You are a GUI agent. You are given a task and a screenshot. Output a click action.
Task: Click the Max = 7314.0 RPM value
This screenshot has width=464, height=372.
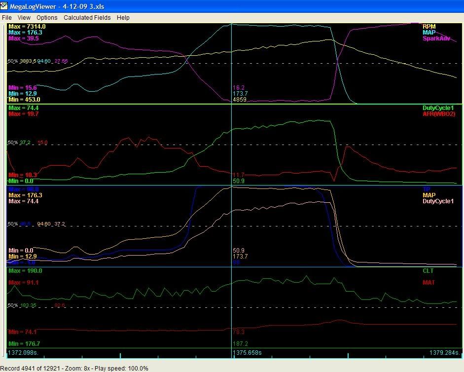(27, 27)
